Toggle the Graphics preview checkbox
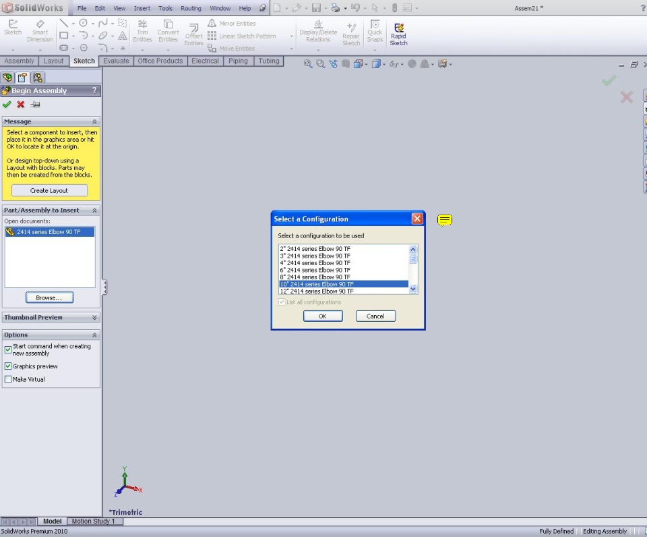The height and width of the screenshot is (537, 647). click(x=8, y=366)
